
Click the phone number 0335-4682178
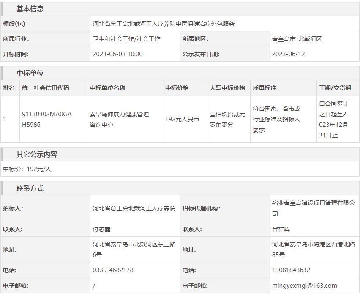click(113, 270)
